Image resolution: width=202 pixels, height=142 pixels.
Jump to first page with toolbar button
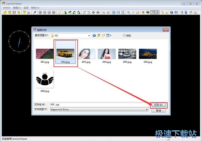pos(40,12)
